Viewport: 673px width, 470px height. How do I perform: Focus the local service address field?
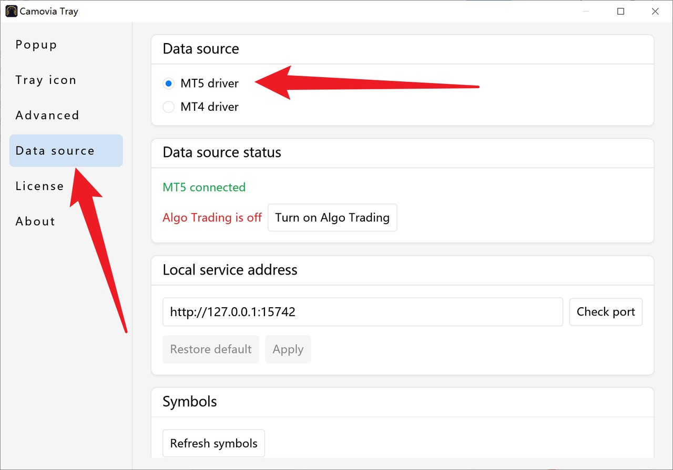(x=363, y=312)
